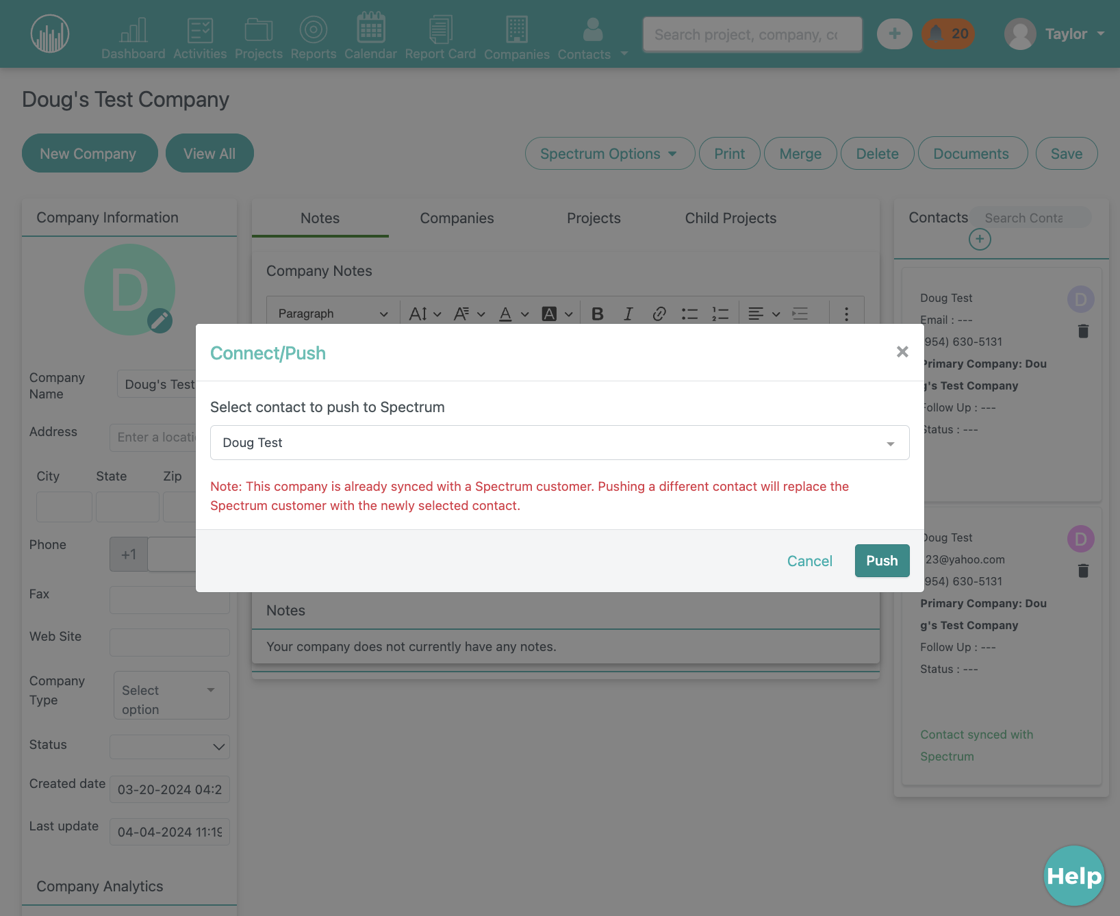
Task: Switch to the Notes tab
Action: pos(320,218)
